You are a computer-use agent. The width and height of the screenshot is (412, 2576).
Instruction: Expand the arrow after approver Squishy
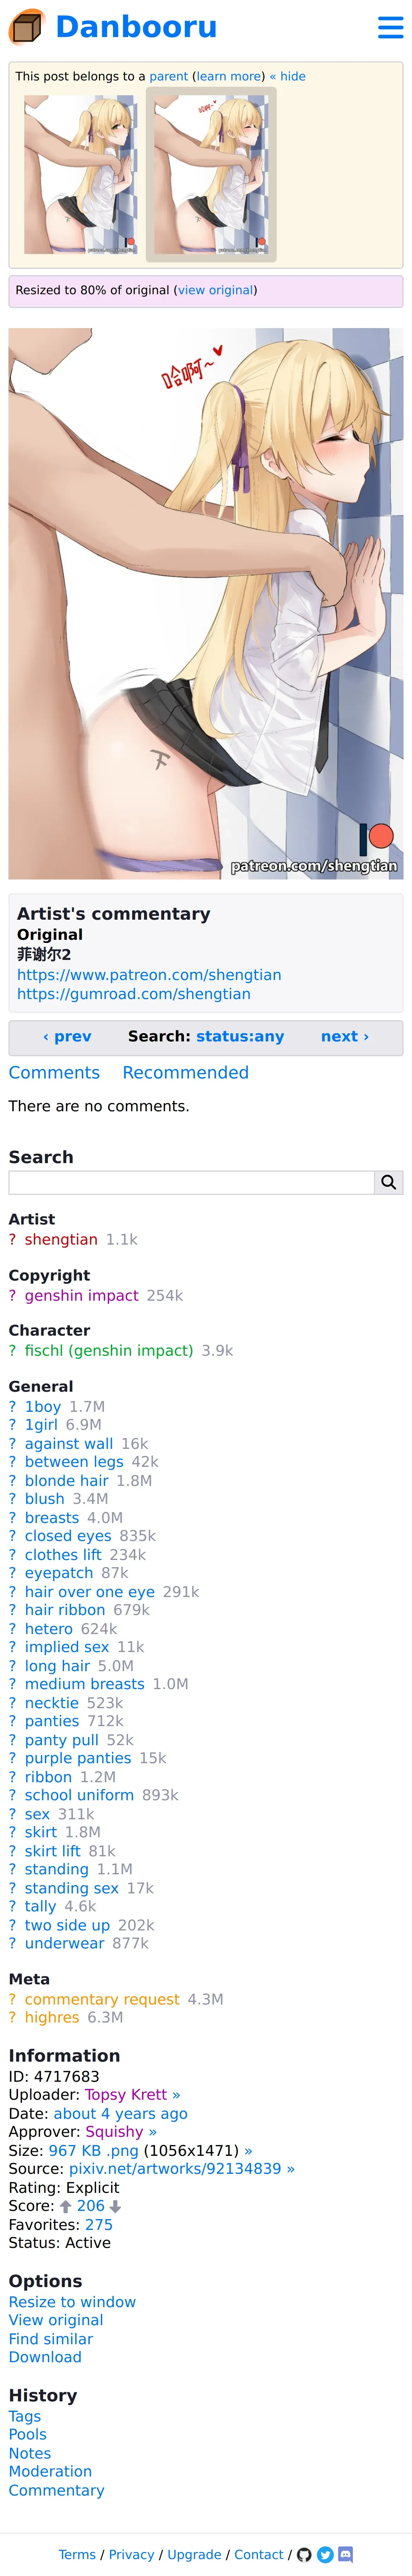point(152,2131)
